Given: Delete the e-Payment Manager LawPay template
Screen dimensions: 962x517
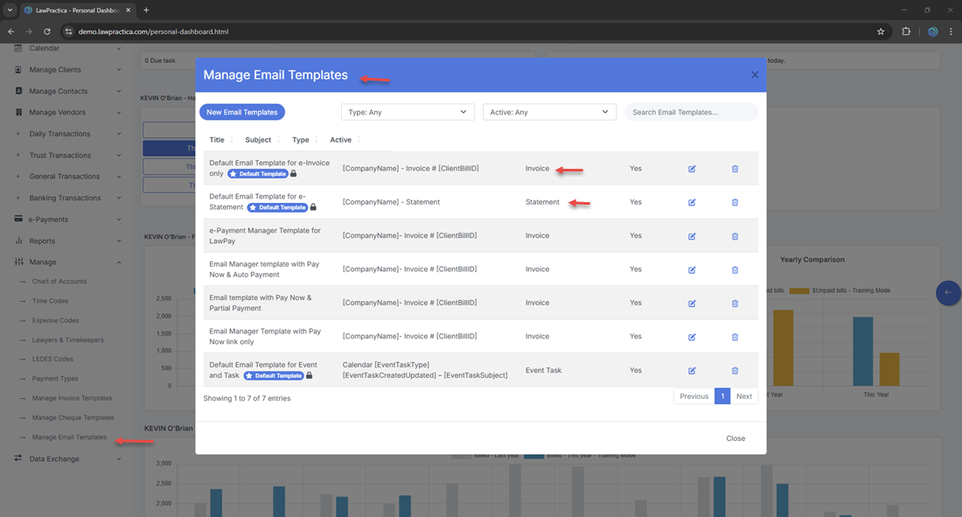Looking at the screenshot, I should point(735,236).
